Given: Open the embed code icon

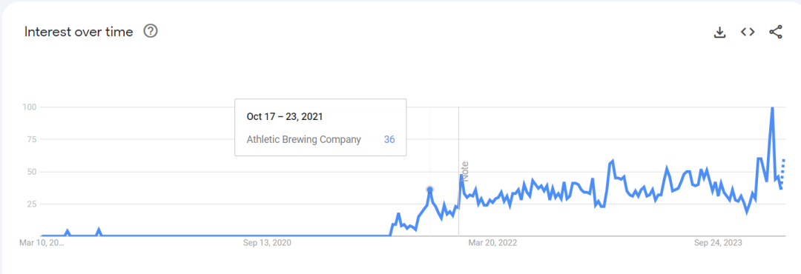Looking at the screenshot, I should (x=748, y=32).
